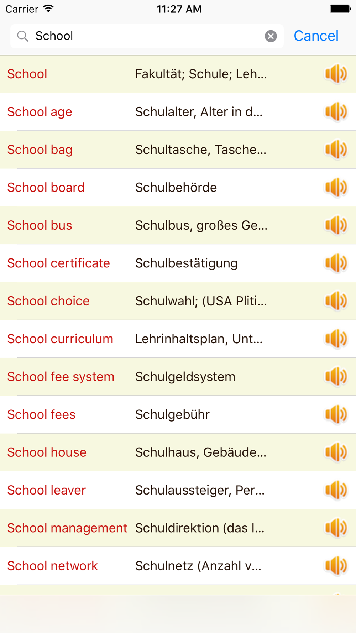The width and height of the screenshot is (356, 633).
Task: Play audio for the word School
Action: 336,74
